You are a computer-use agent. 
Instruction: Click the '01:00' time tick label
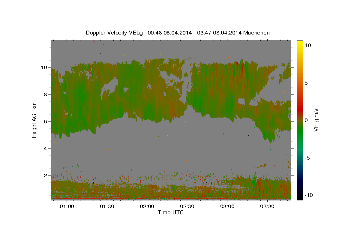(x=67, y=207)
